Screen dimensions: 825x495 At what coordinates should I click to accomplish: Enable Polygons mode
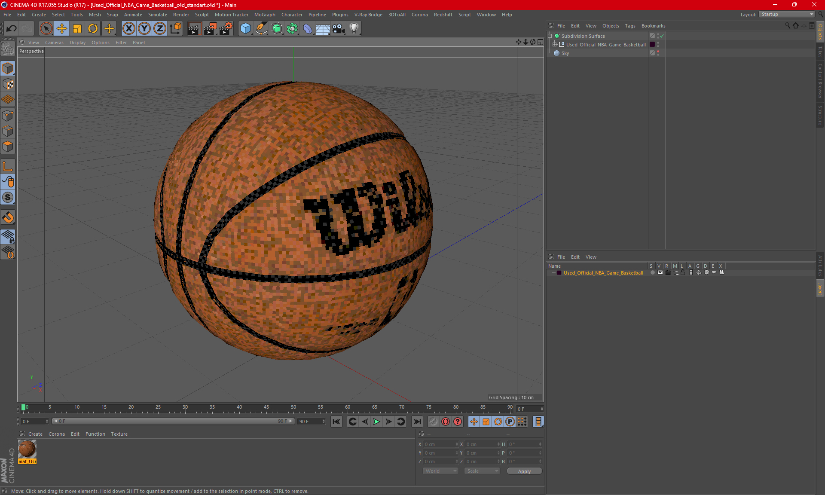[8, 147]
